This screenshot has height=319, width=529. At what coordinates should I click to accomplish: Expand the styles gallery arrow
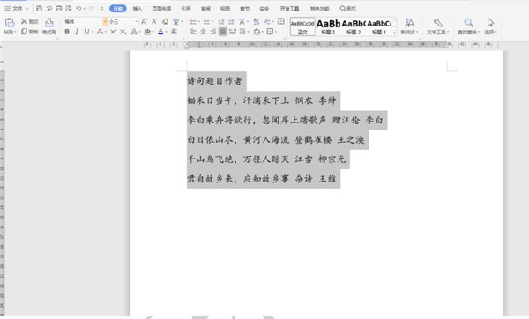(394, 33)
